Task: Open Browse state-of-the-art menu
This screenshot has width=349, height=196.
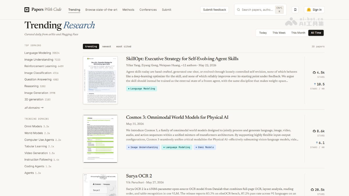Action: [x=101, y=10]
